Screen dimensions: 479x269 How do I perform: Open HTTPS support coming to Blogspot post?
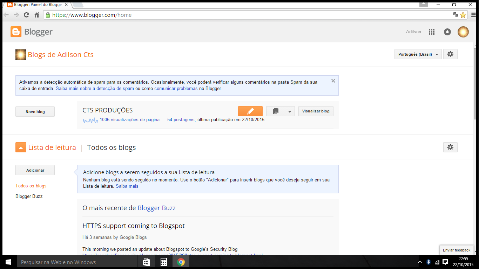[134, 226]
